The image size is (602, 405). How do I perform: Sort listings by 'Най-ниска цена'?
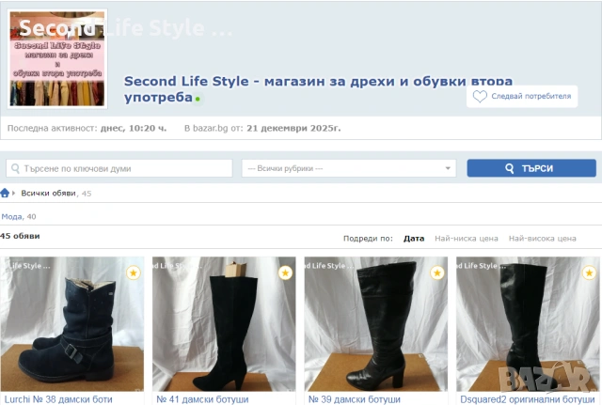point(466,239)
